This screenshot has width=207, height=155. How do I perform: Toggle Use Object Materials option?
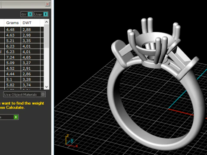coord(25,94)
